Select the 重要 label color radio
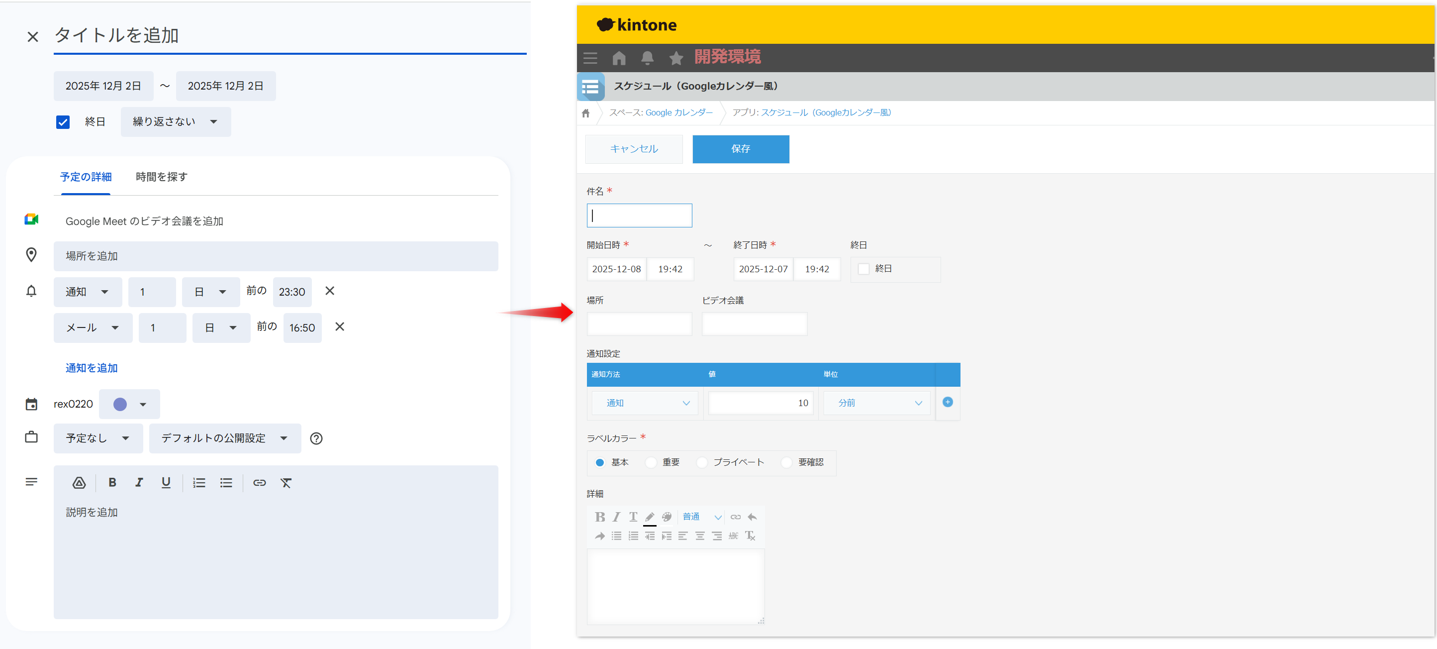 click(651, 463)
